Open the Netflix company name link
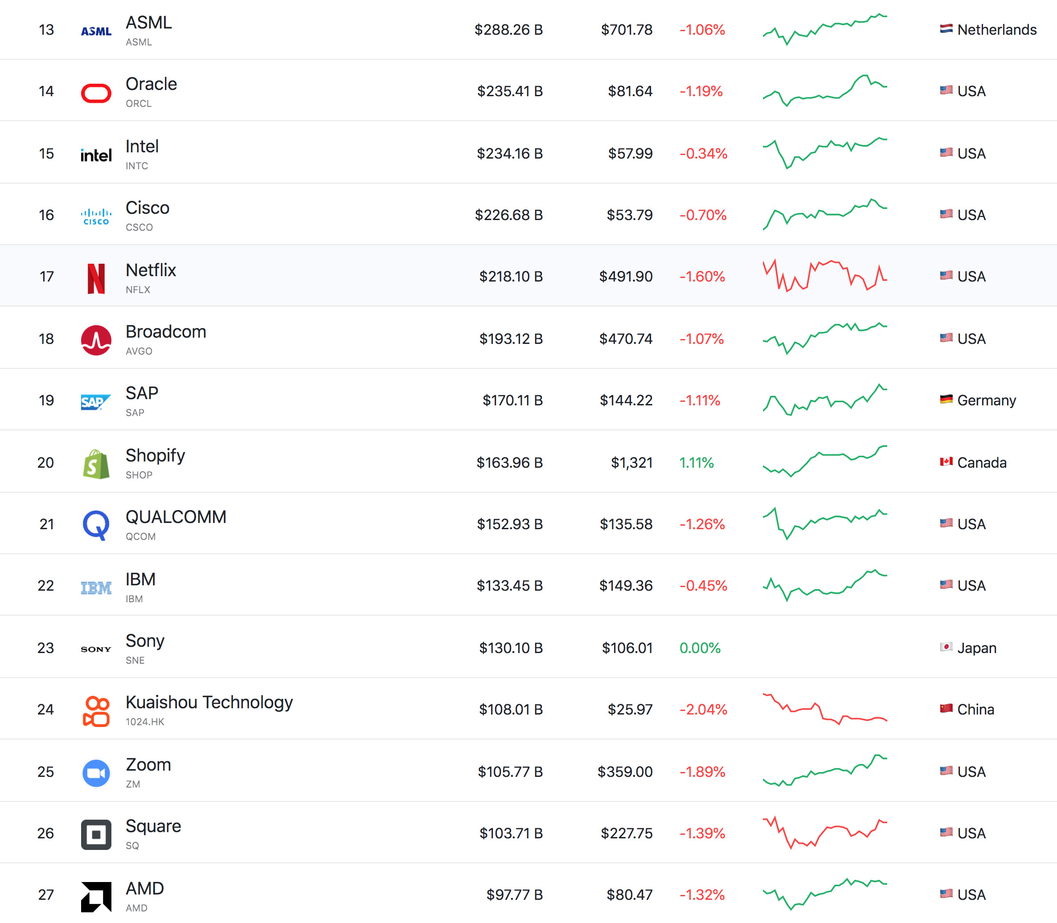Viewport: 1057px width, 923px height. tap(151, 270)
